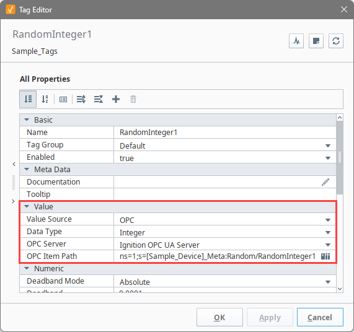Select the Tooltip property label
This screenshot has width=354, height=332.
point(38,194)
